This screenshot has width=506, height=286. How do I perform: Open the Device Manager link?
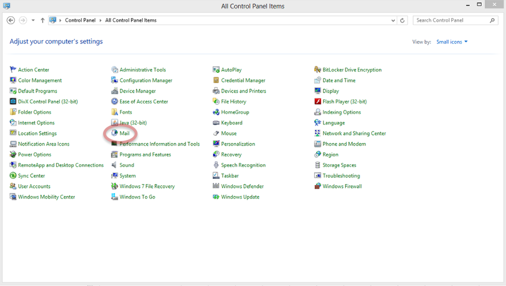click(137, 91)
